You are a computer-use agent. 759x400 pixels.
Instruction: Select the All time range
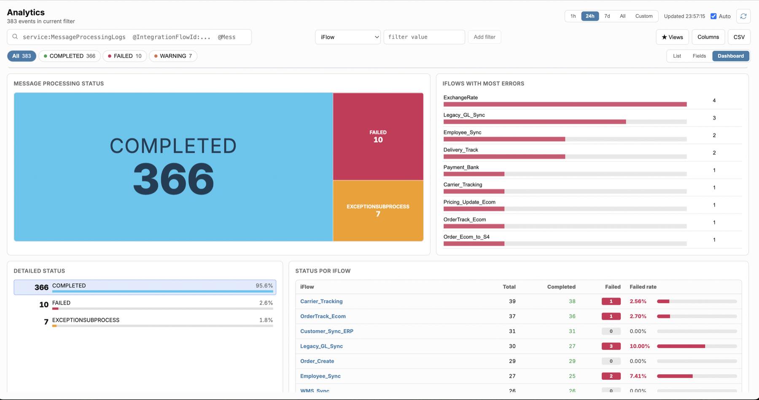click(x=622, y=16)
